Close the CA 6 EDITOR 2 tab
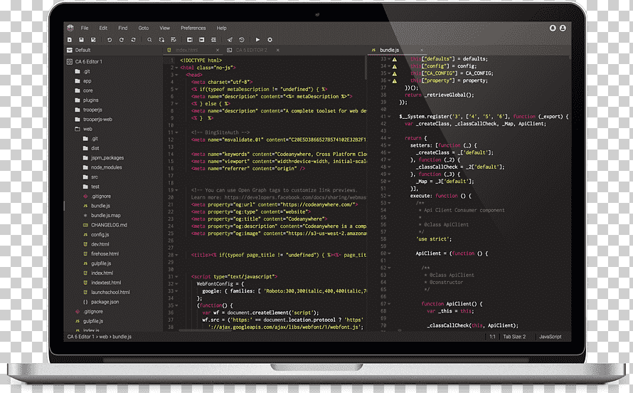Screen dimensions: 633x393 click(x=278, y=50)
